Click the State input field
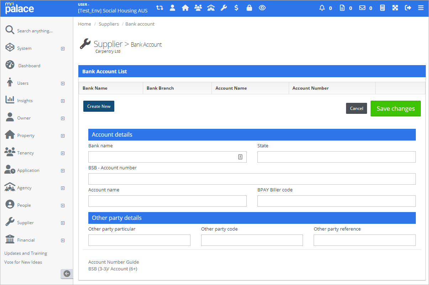Viewport: 429px width, 285px height. click(336, 157)
